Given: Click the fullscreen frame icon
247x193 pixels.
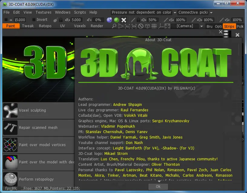Looking at the screenshot, I should pyautogui.click(x=167, y=26).
